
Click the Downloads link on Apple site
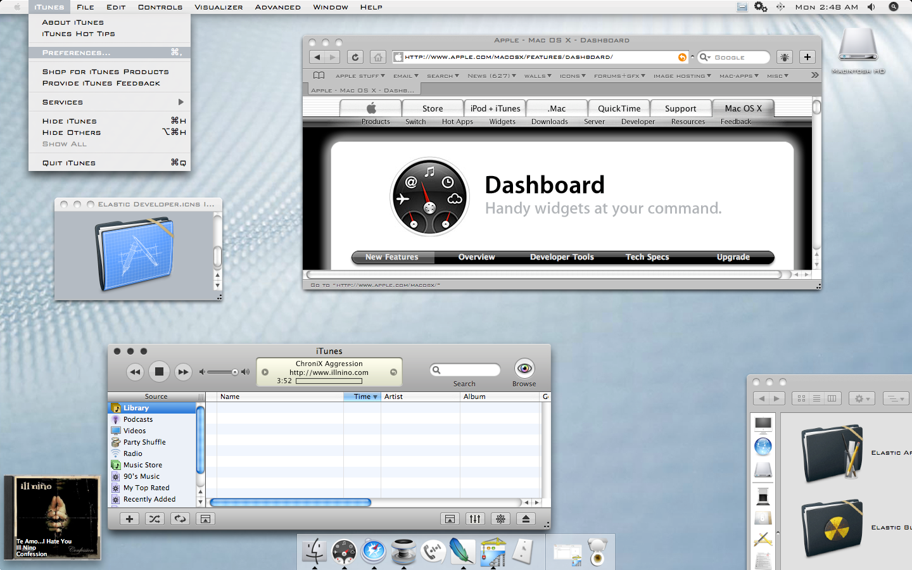[x=550, y=122]
